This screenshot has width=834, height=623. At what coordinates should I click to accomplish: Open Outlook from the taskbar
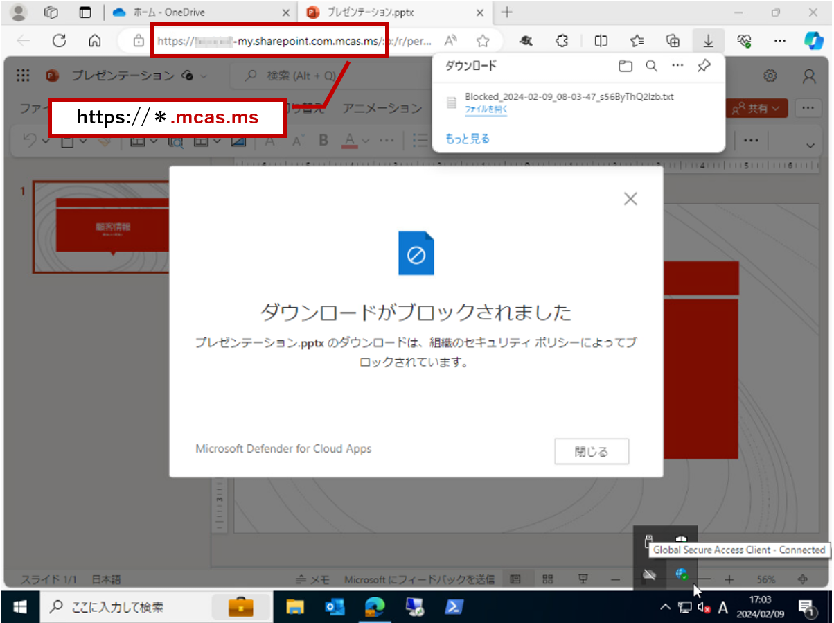click(x=335, y=608)
